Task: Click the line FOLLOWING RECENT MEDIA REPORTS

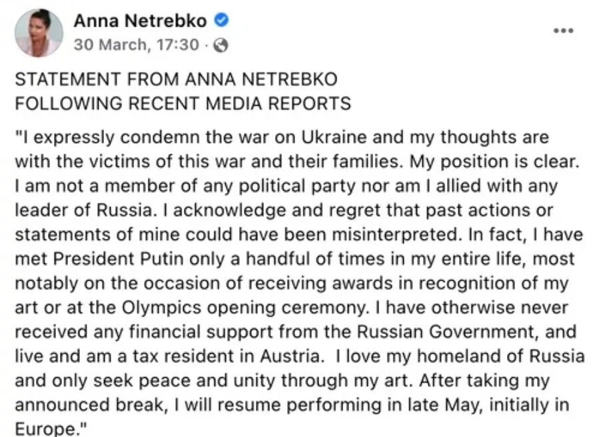Action: (x=183, y=103)
